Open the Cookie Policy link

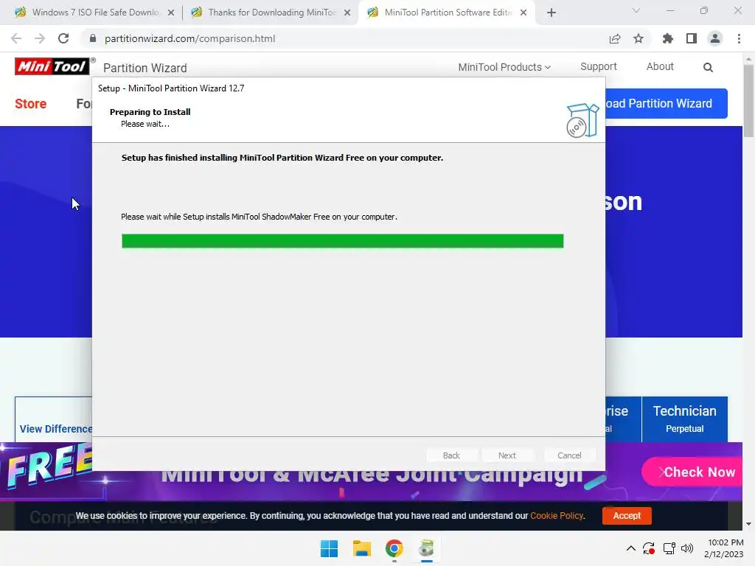point(557,515)
